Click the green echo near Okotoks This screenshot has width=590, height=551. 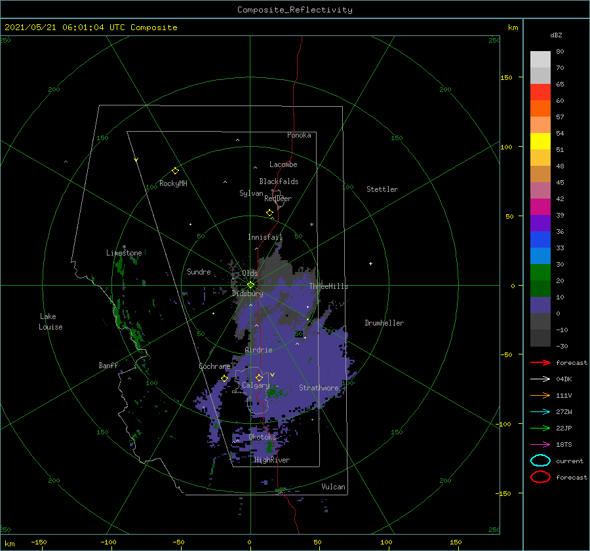[269, 447]
